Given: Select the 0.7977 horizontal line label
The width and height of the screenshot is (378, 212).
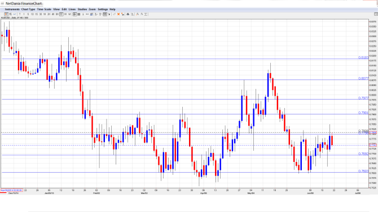Looking at the screenshot, I should point(363,98).
